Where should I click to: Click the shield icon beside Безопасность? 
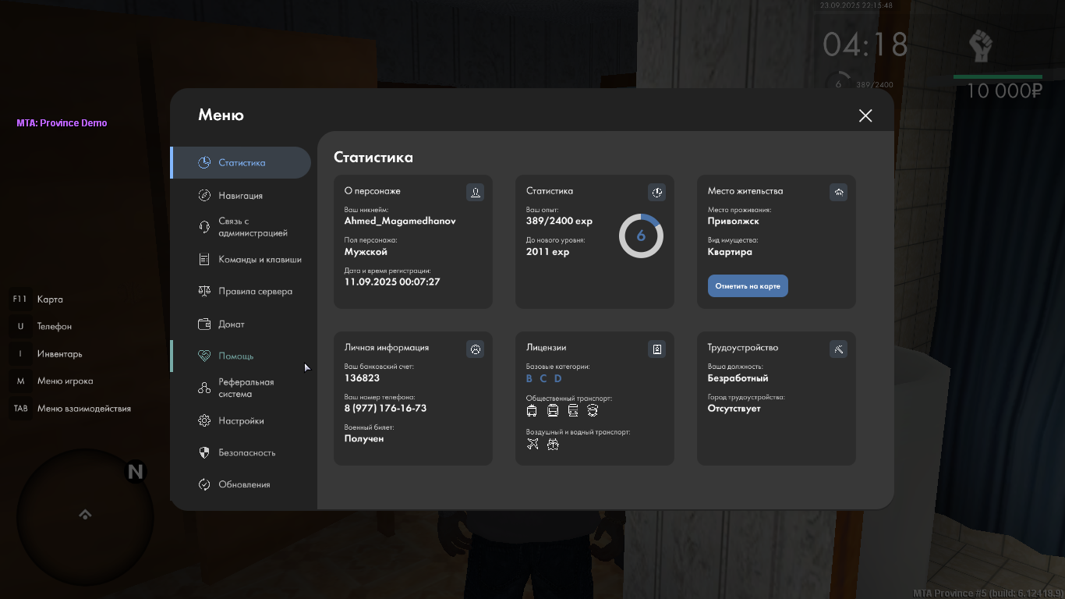coord(204,452)
